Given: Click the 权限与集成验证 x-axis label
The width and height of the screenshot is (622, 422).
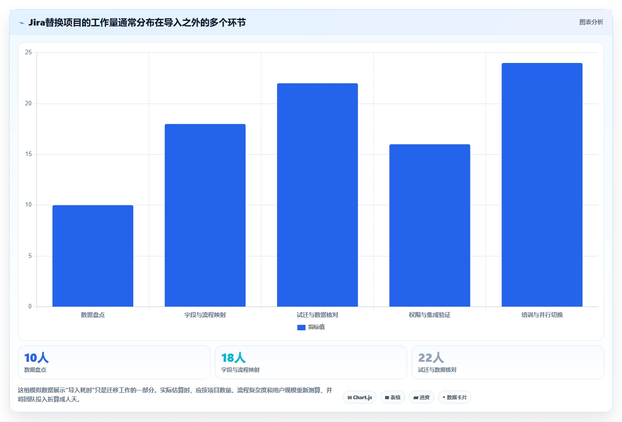Looking at the screenshot, I should pyautogui.click(x=429, y=315).
